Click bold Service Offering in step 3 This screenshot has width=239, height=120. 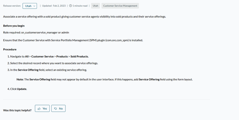pos(28,70)
